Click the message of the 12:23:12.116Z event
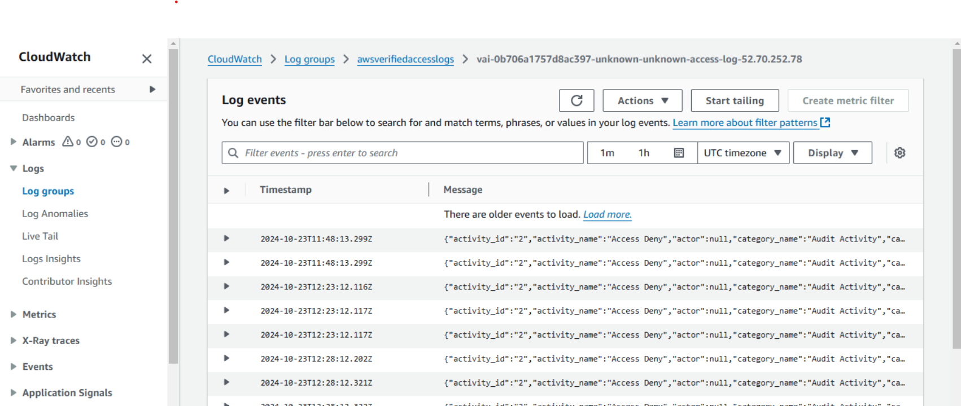961x406 pixels. (x=674, y=286)
